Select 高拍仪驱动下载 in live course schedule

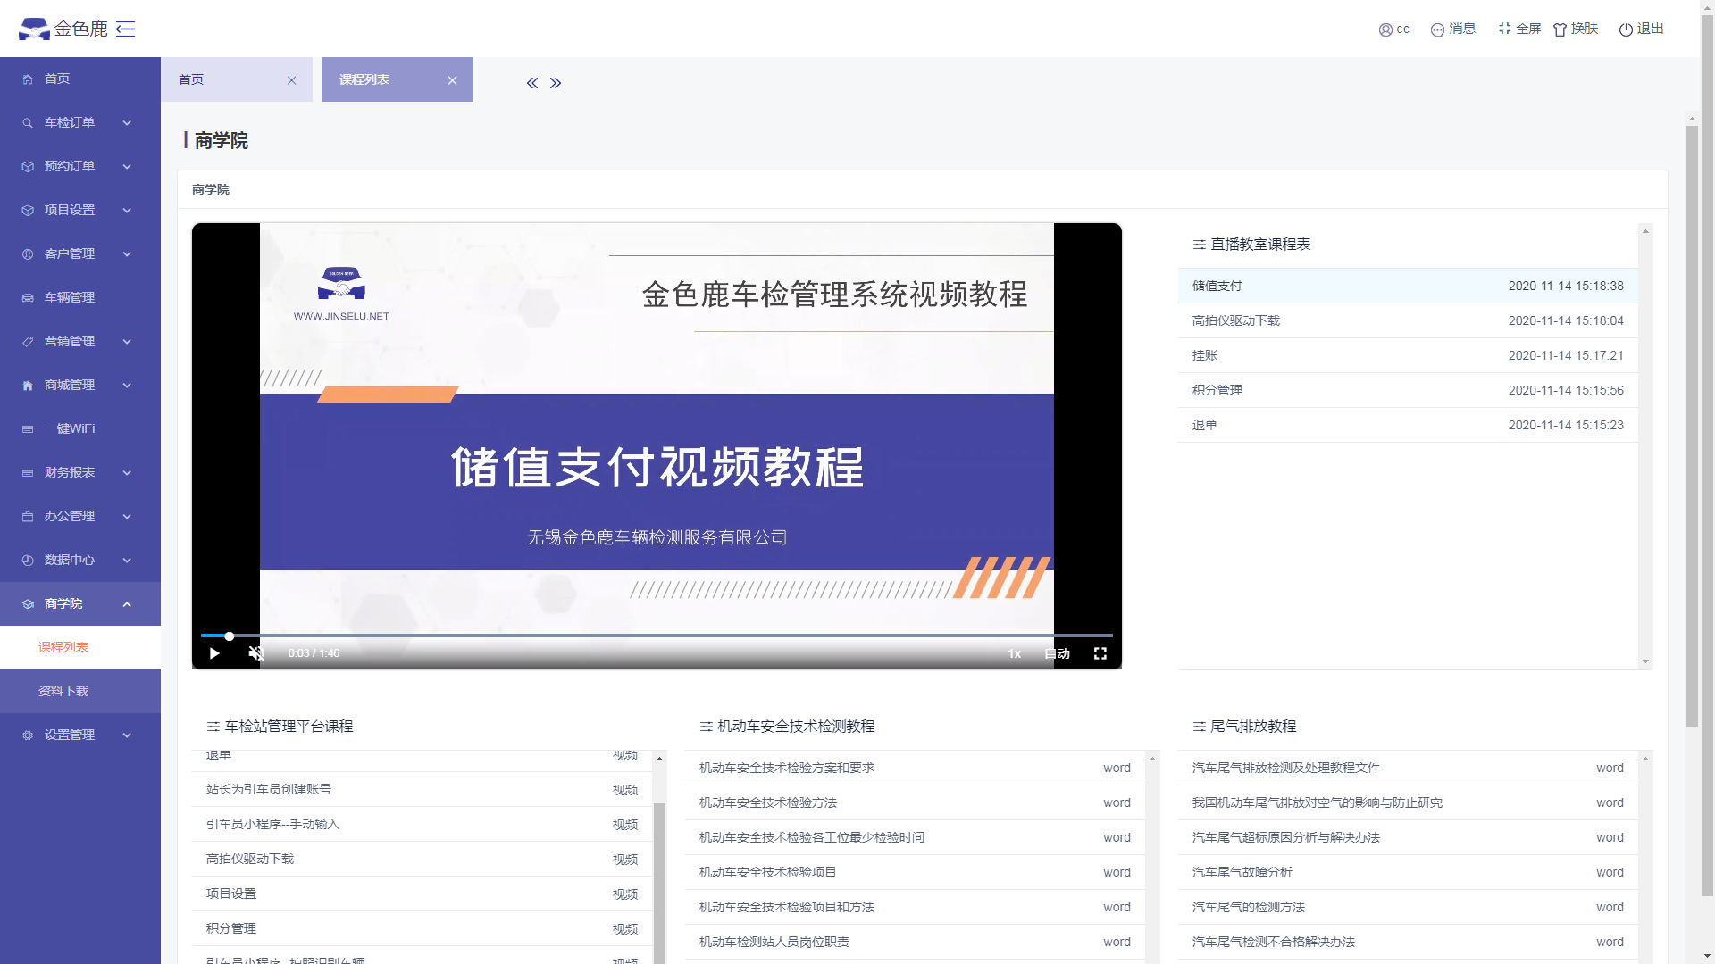[1408, 320]
